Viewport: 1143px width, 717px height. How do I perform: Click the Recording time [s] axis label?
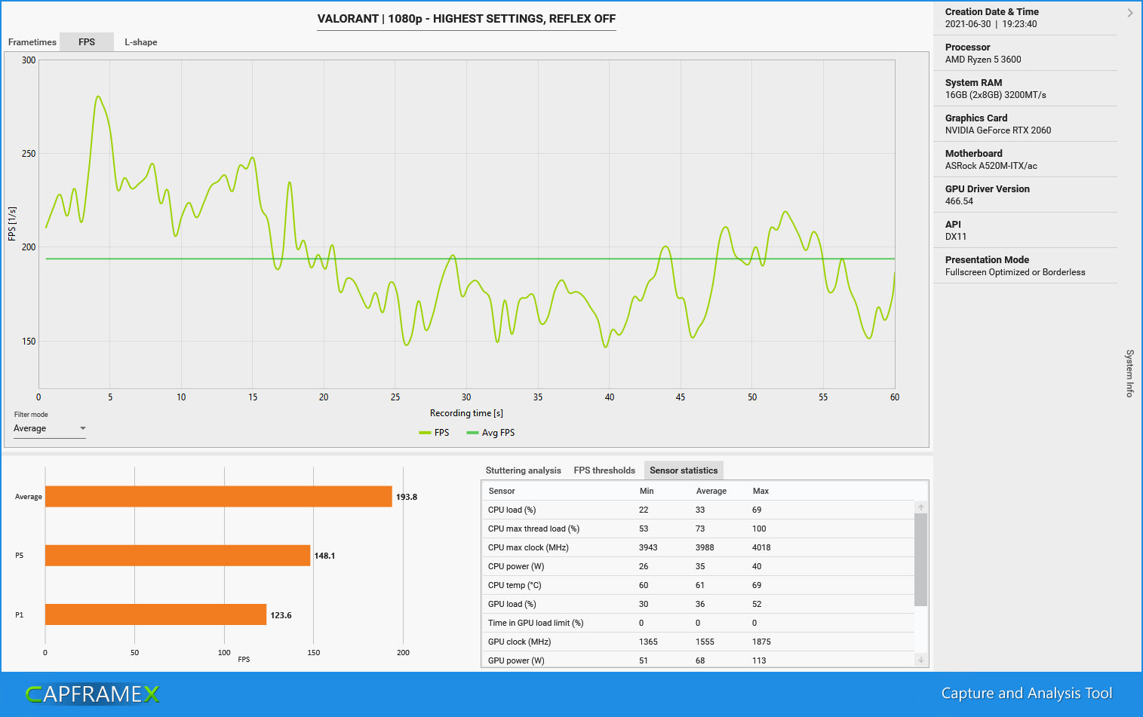[466, 413]
